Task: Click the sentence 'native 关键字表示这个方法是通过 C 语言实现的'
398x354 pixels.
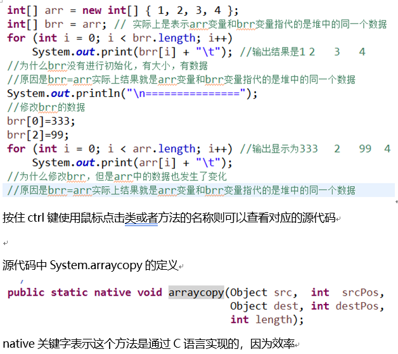Action: [x=121, y=344]
